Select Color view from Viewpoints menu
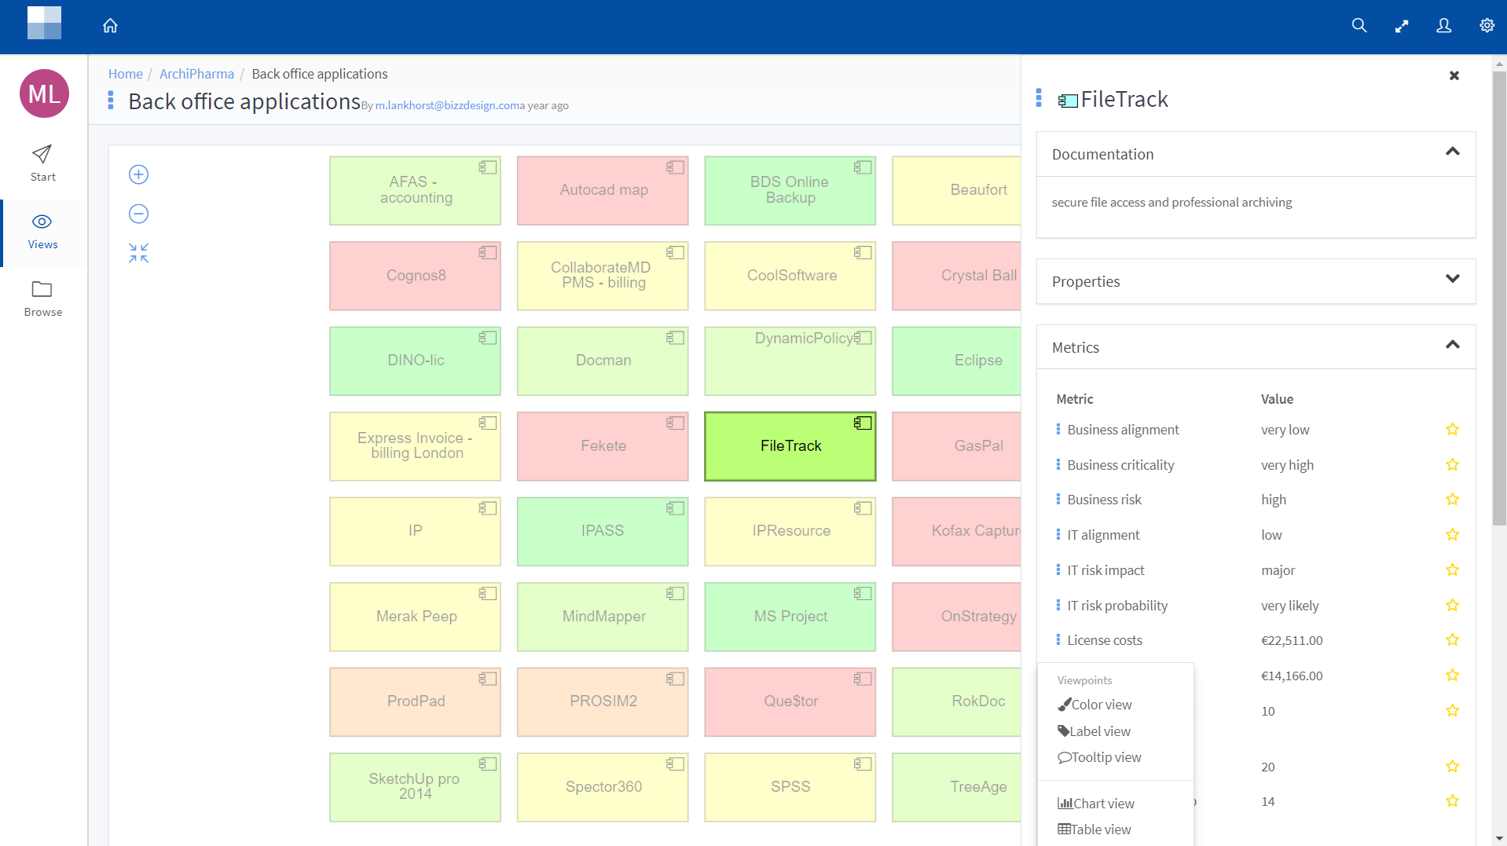Screen dimensions: 1507x846 [x=1101, y=705]
